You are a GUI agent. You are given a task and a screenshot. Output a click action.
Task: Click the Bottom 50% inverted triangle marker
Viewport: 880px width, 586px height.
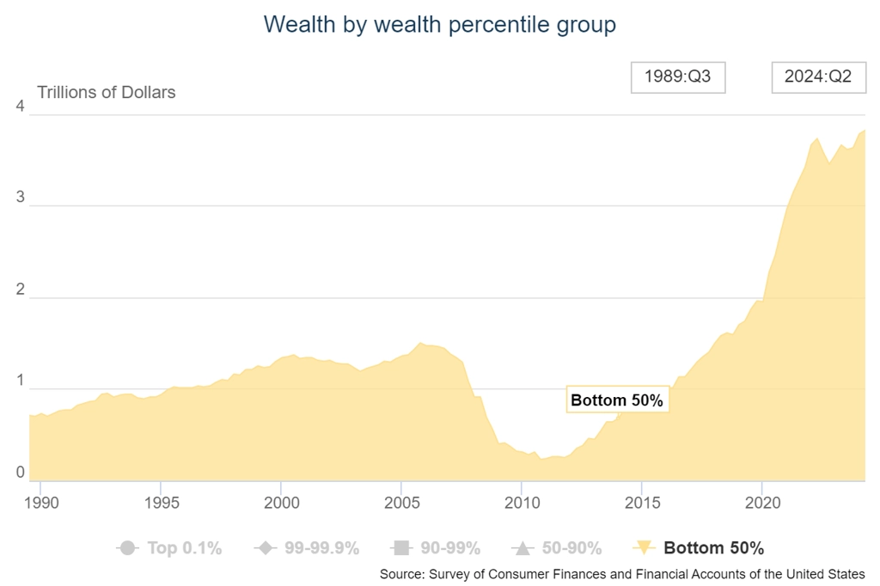644,548
